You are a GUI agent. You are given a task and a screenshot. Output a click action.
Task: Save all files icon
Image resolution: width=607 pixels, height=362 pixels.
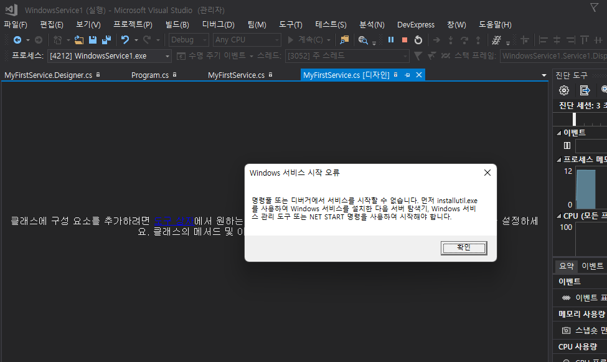[x=106, y=40]
